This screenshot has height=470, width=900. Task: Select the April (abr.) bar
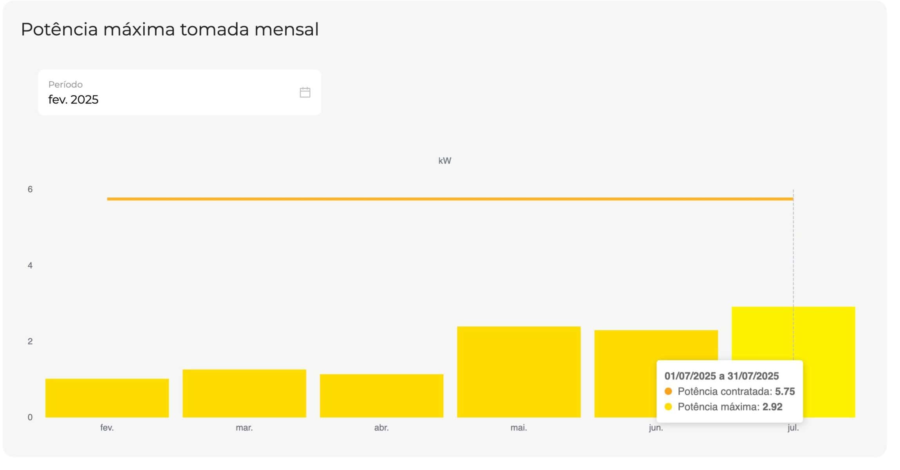pyautogui.click(x=381, y=396)
